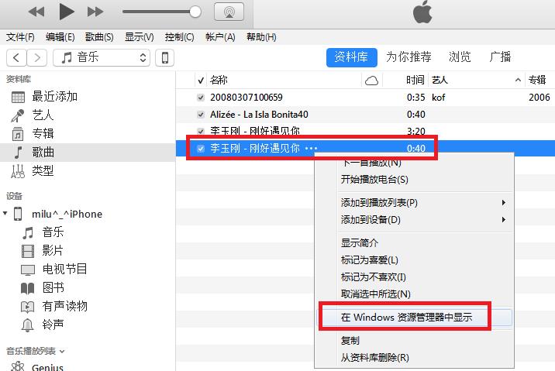Viewport: 555px width, 371px height.
Task: Open the 控制(C) menu
Action: [x=179, y=36]
